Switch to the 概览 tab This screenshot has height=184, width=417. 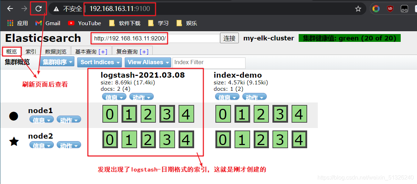click(x=11, y=51)
